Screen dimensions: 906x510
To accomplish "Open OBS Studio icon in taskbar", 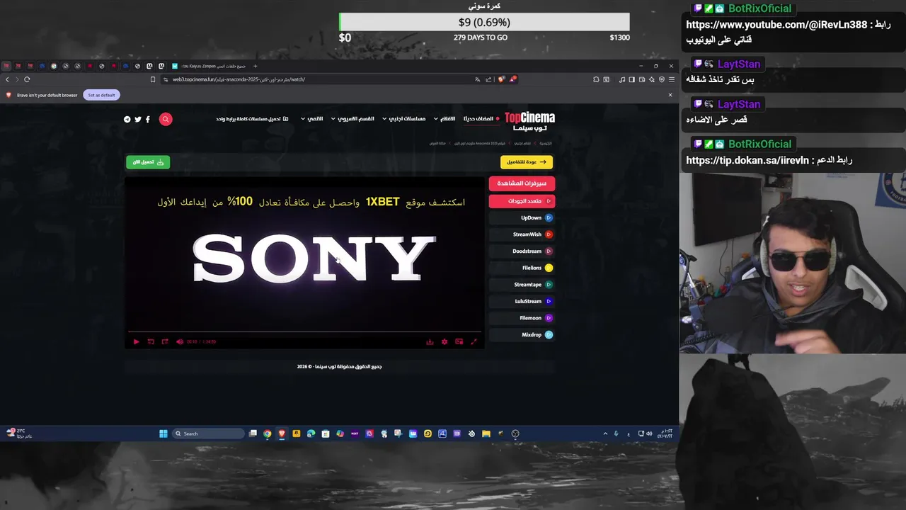I will coord(515,433).
